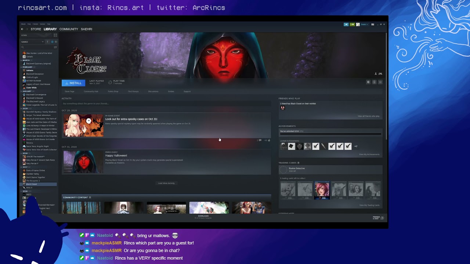Click the controller support icon on the banner
Image resolution: width=470 pixels, height=264 pixels.
point(380,74)
